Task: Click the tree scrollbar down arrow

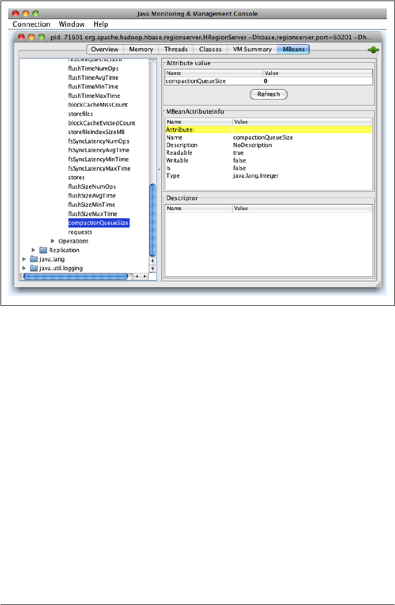Action: click(x=153, y=269)
